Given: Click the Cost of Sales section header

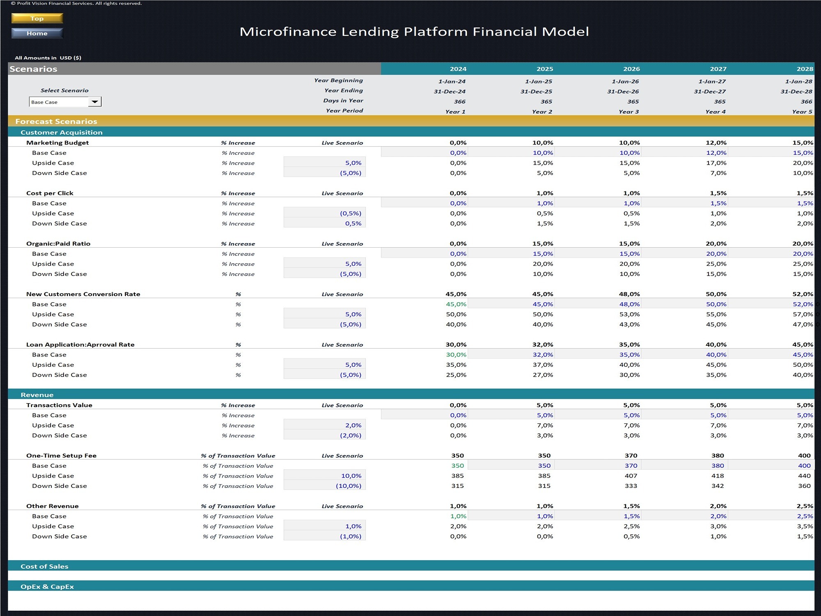Looking at the screenshot, I should (x=411, y=566).
